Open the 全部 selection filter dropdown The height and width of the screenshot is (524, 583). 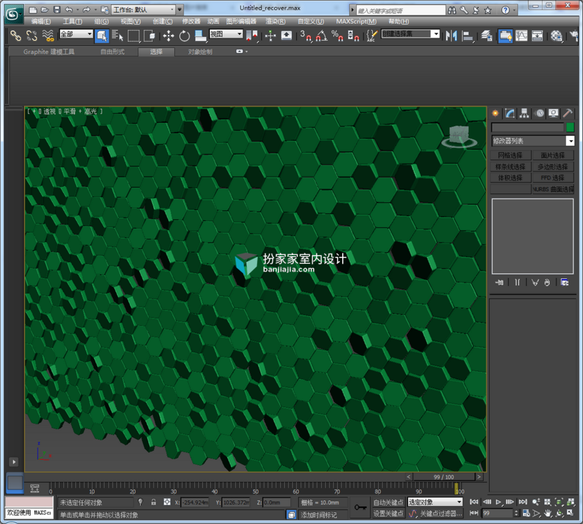pos(76,34)
